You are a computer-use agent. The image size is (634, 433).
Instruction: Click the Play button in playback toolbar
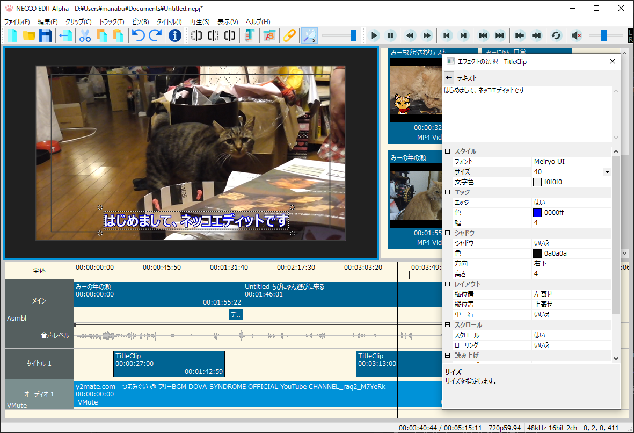coord(374,35)
